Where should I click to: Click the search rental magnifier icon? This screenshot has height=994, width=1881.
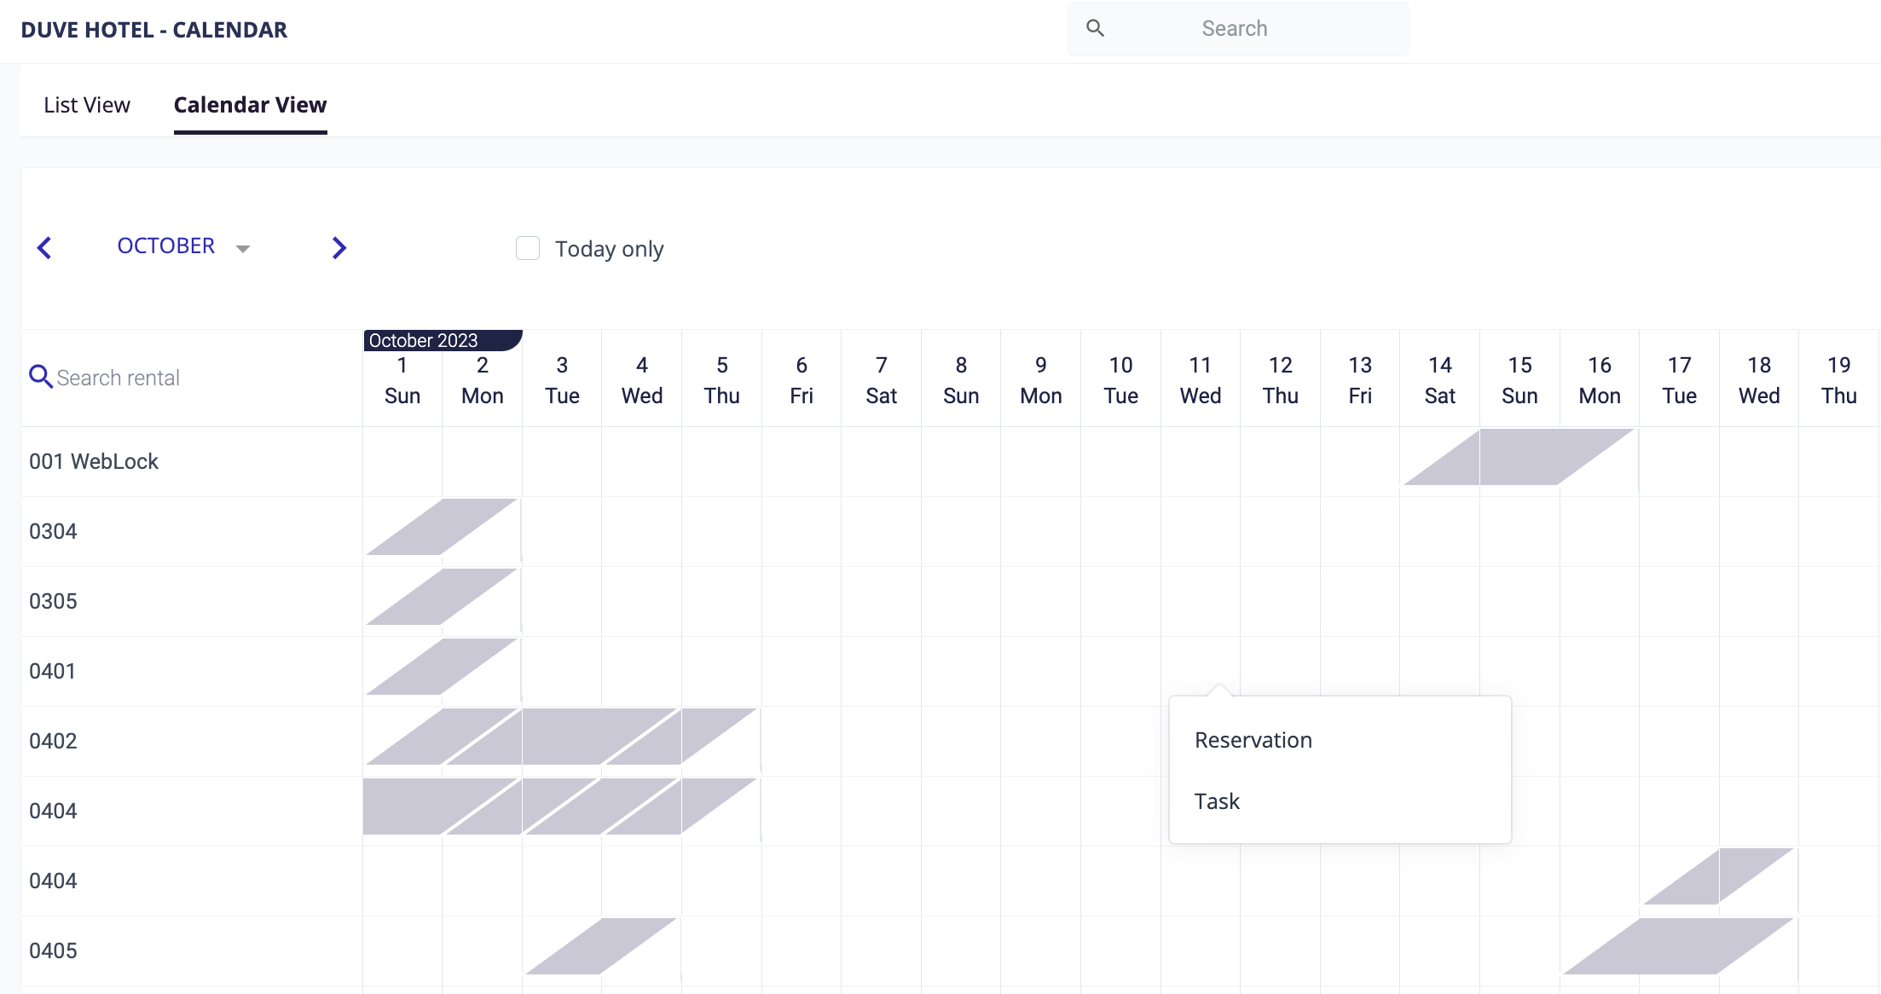(x=40, y=377)
